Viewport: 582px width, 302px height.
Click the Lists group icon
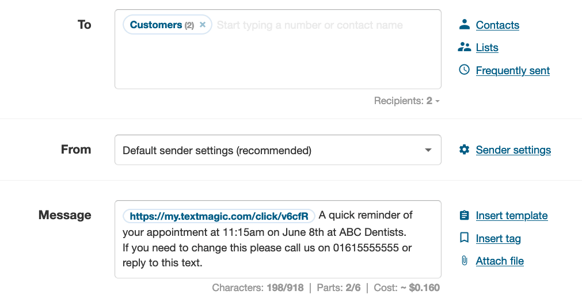(464, 47)
